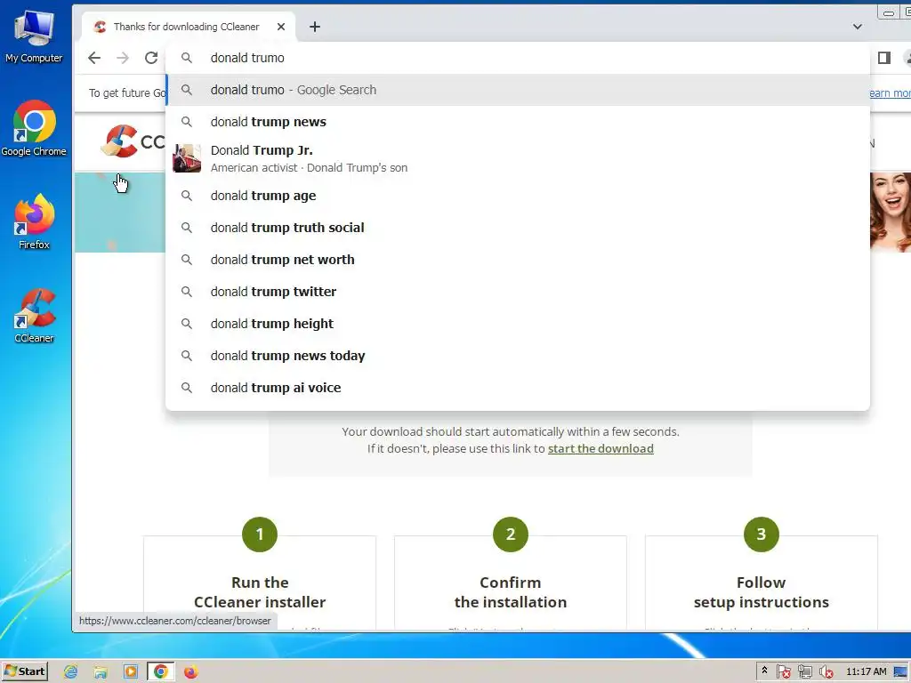Show hidden system tray icons
Image resolution: width=911 pixels, height=683 pixels.
(764, 671)
